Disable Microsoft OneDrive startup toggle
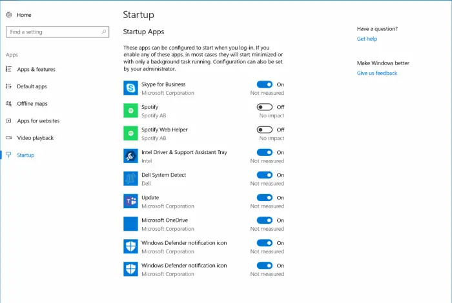The width and height of the screenshot is (452, 303). (265, 220)
